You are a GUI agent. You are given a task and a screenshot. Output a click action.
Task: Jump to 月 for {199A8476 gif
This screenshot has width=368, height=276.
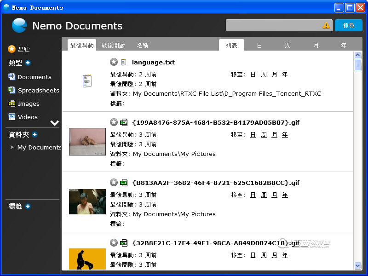(274, 135)
